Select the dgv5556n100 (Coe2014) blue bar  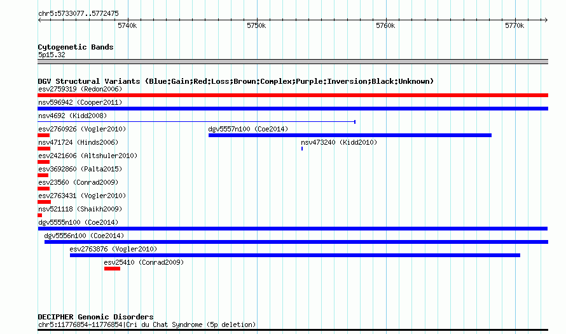pos(296,242)
